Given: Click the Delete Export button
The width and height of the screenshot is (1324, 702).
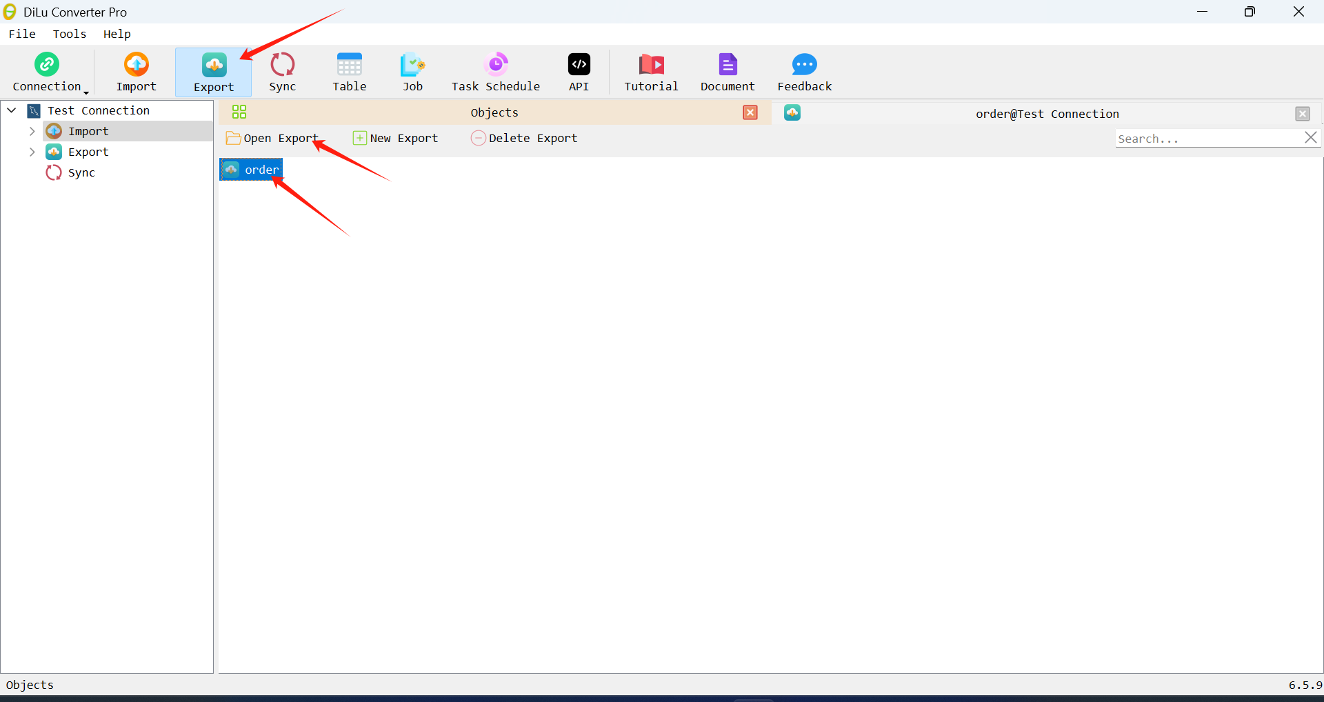Looking at the screenshot, I should click(524, 138).
